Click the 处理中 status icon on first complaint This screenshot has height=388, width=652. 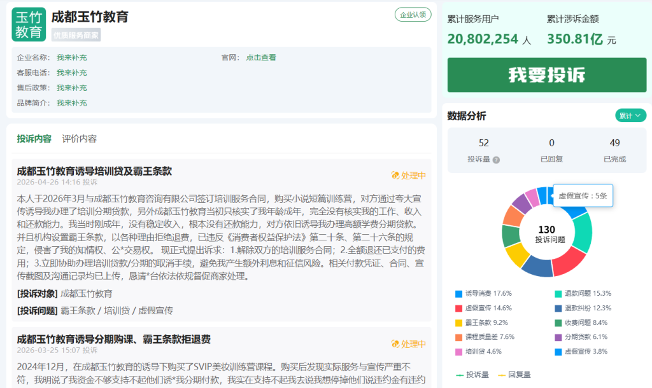click(x=395, y=176)
